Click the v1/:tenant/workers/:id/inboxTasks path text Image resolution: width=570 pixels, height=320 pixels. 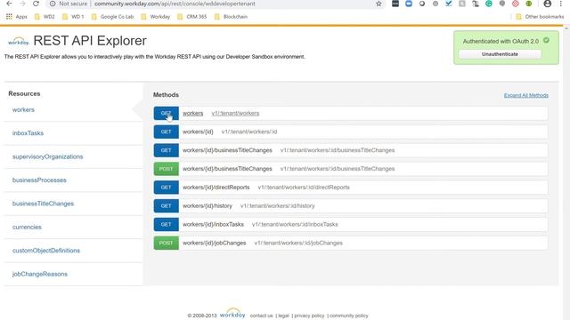tap(295, 224)
